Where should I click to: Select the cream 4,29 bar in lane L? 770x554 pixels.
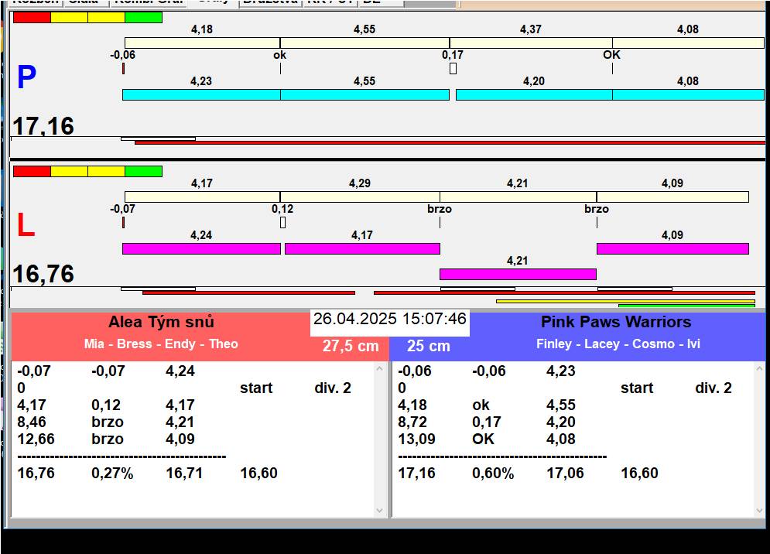(360, 197)
